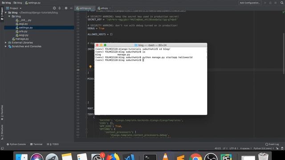Open the 4 spaces indent selector
The width and height of the screenshot is (285, 160).
point(246,148)
